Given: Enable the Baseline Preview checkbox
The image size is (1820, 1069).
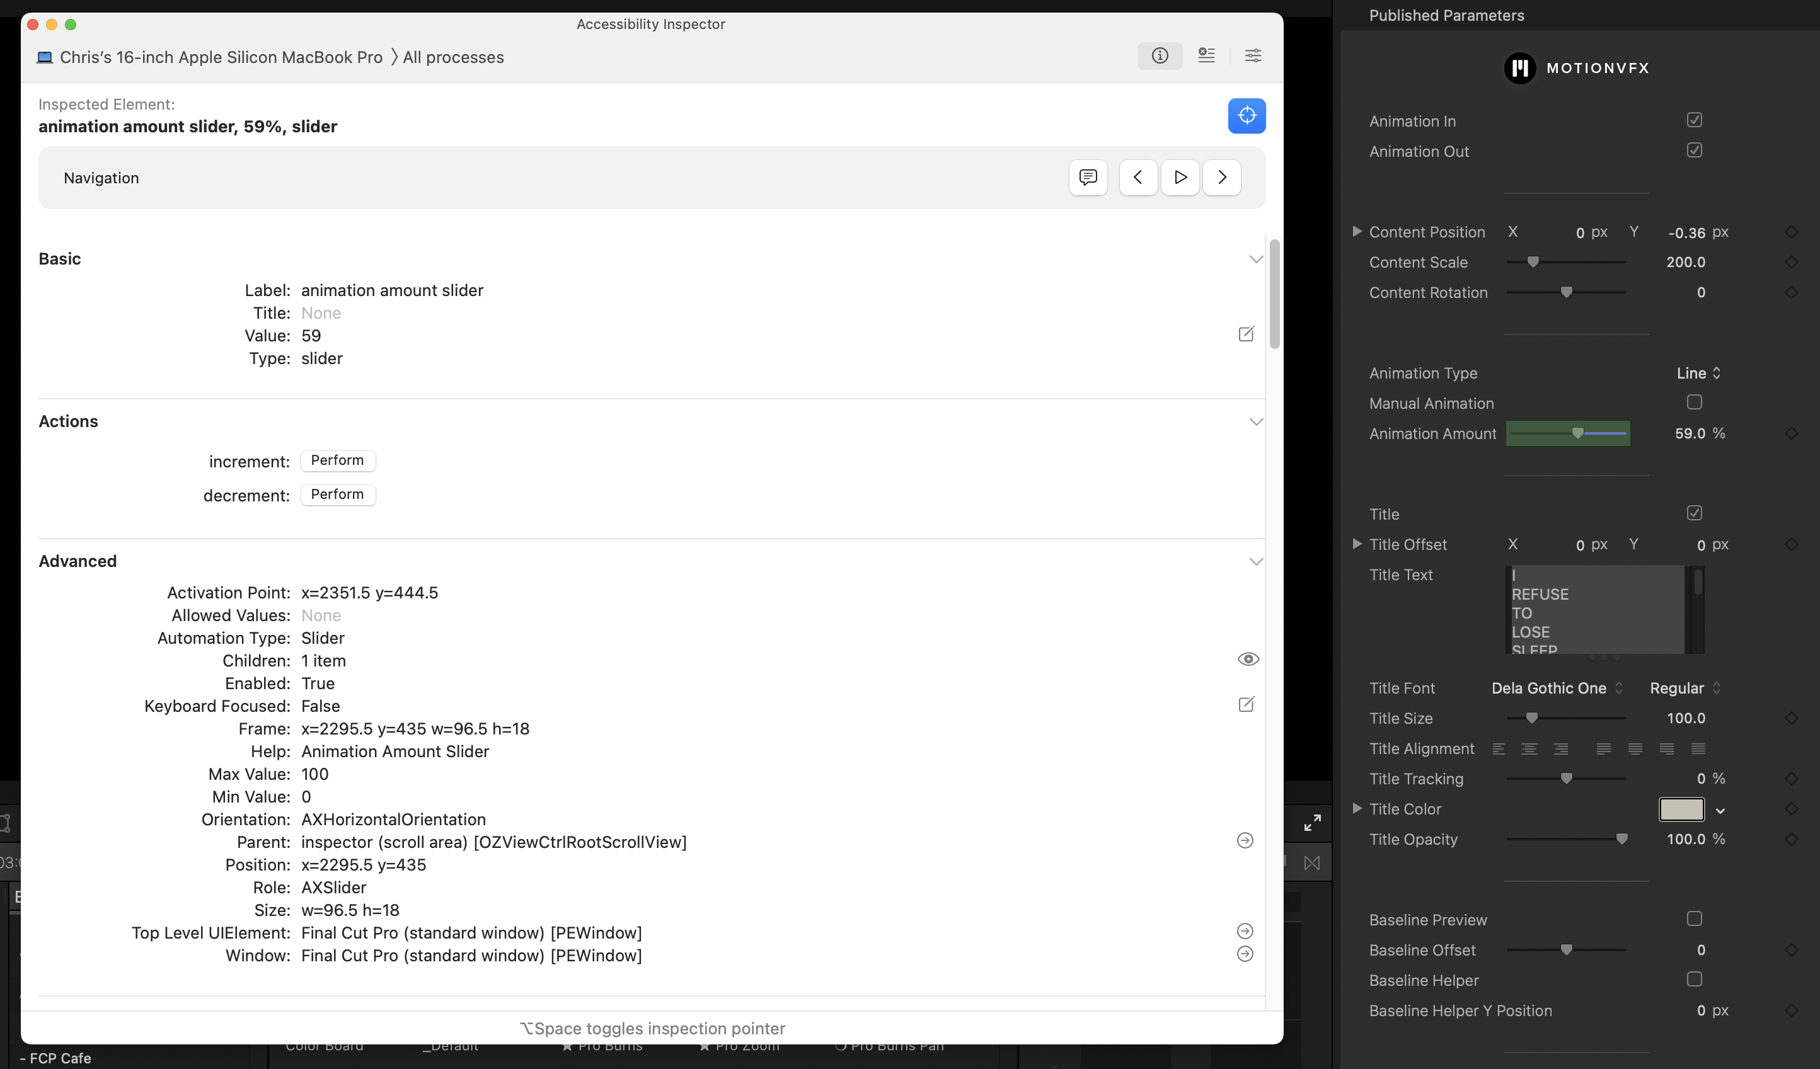Looking at the screenshot, I should click(x=1695, y=919).
